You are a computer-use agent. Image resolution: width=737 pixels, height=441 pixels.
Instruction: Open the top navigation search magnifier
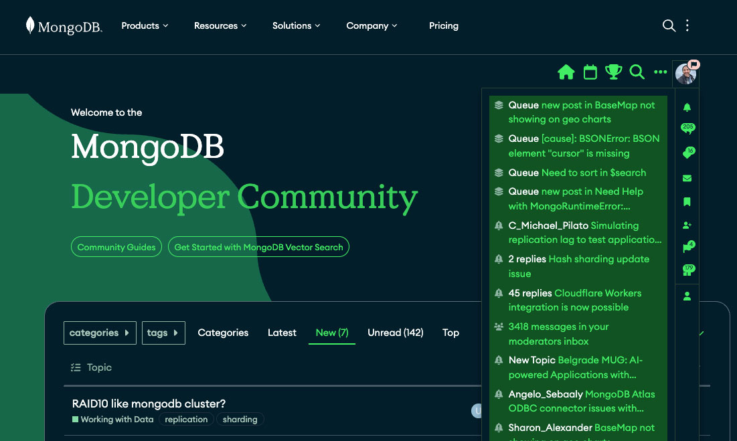tap(668, 25)
